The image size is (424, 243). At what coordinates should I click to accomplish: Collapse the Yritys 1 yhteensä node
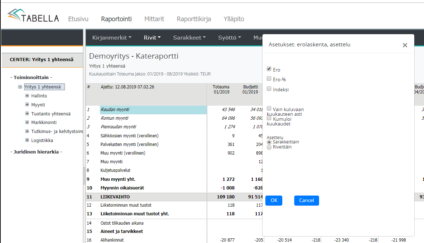(x=20, y=87)
